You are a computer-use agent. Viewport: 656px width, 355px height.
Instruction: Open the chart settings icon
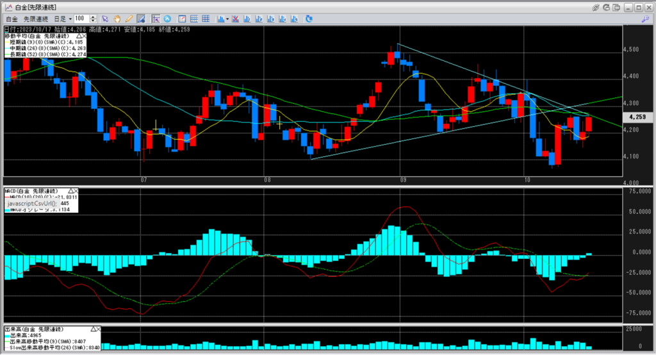(182, 19)
